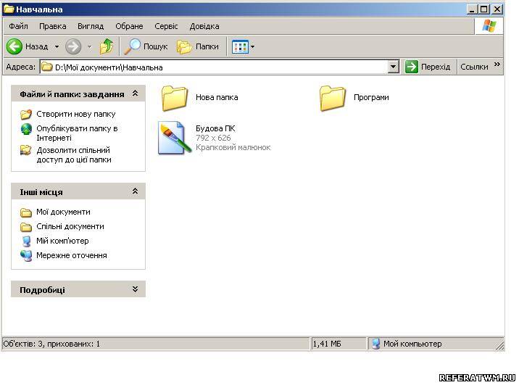The image size is (519, 385).
Task: Click the 792 x 626 dimensions text
Action: [213, 138]
